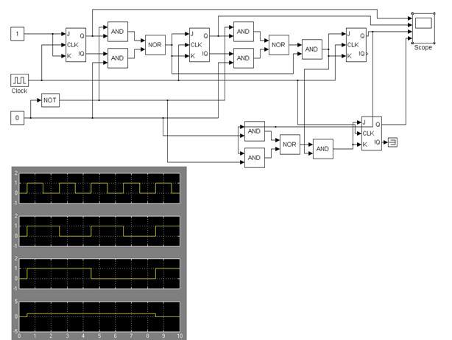Select the terminator block beside bottom flip-flop
This screenshot has width=452, height=340.
pos(392,142)
